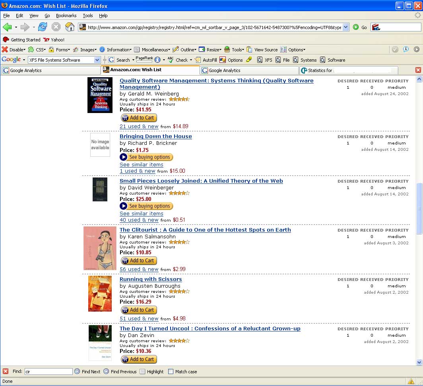This screenshot has width=423, height=386.
Task: Click View Source in developer toolbar
Action: point(262,50)
